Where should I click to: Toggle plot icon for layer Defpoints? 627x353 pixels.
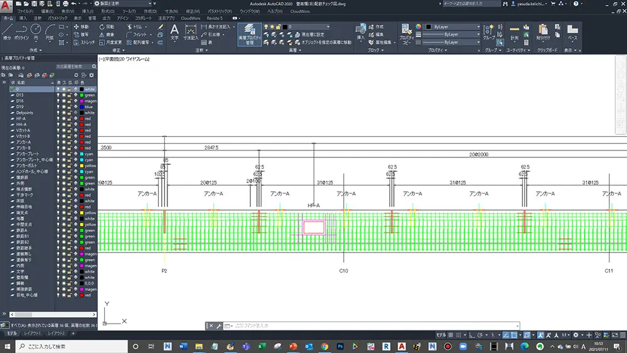[75, 113]
